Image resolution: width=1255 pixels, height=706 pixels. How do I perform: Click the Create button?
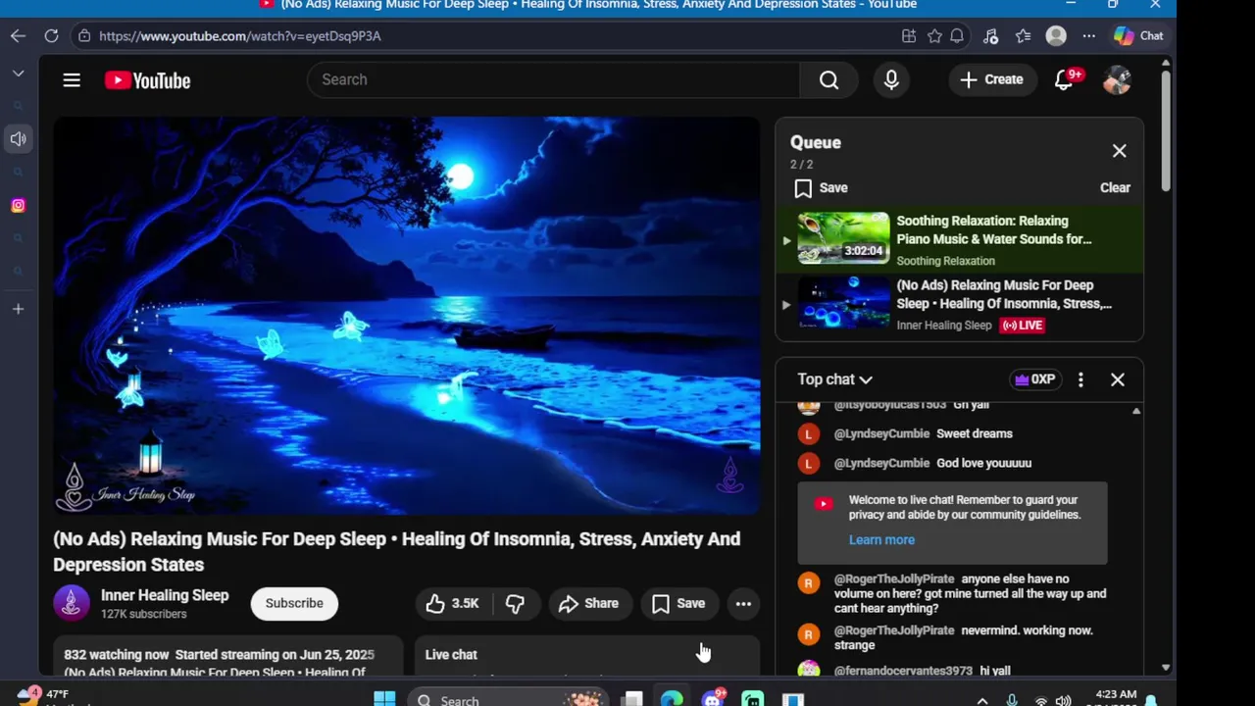[991, 80]
